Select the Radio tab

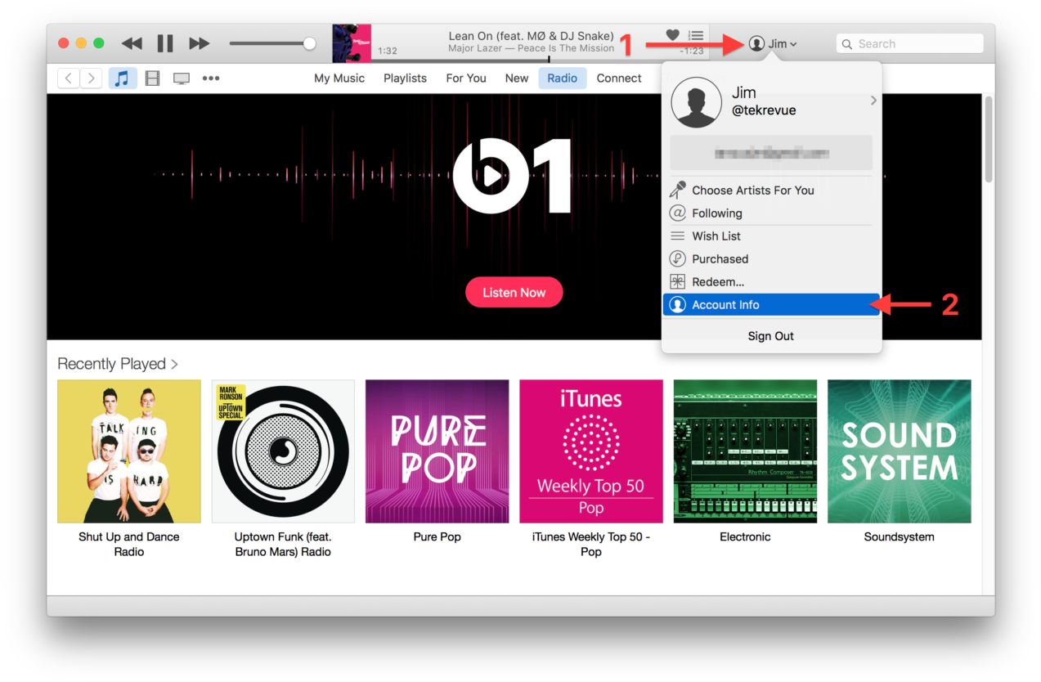click(563, 79)
